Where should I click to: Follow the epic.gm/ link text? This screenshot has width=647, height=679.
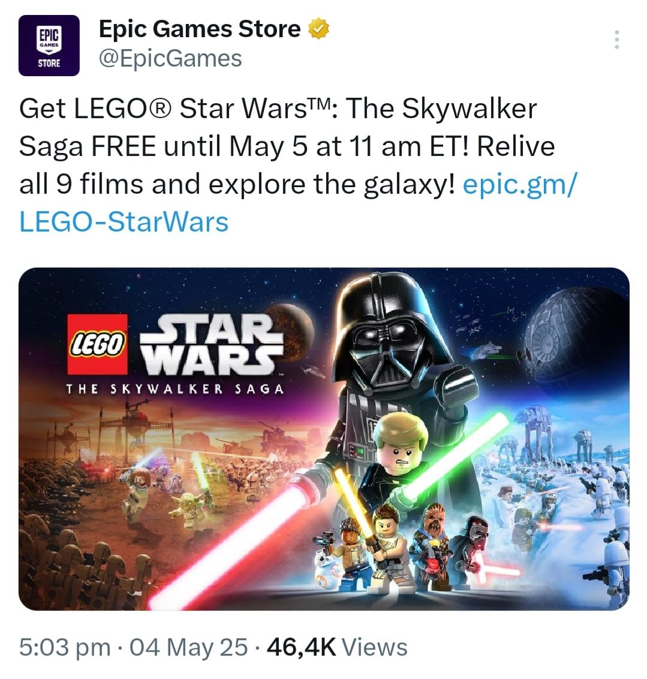(520, 184)
